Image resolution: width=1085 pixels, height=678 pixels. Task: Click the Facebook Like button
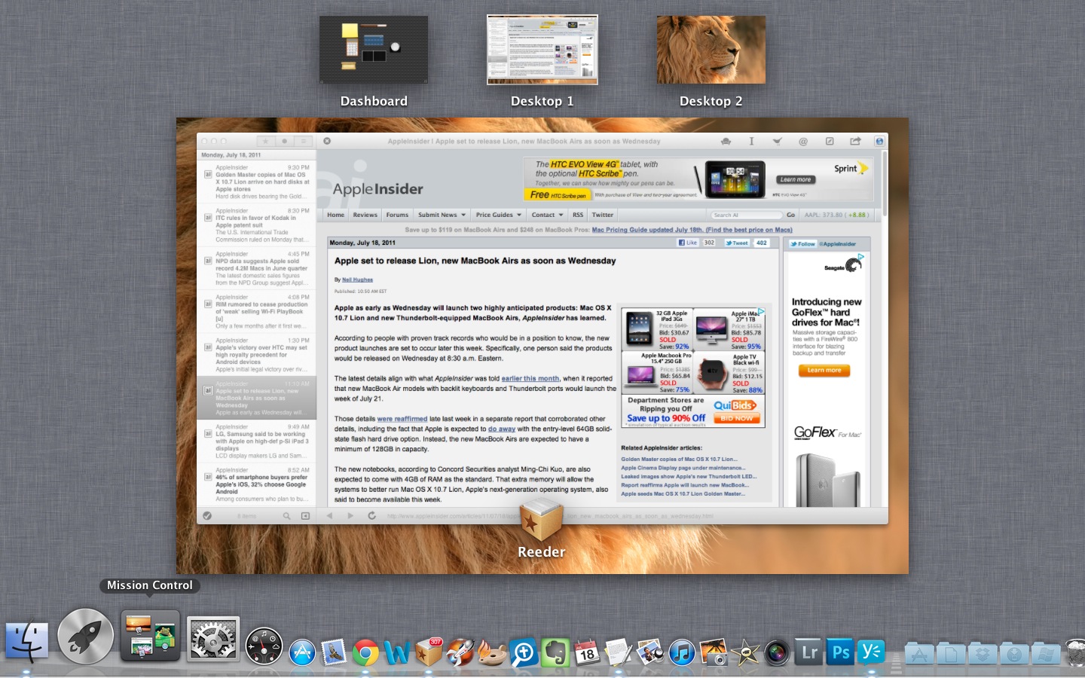tap(688, 243)
